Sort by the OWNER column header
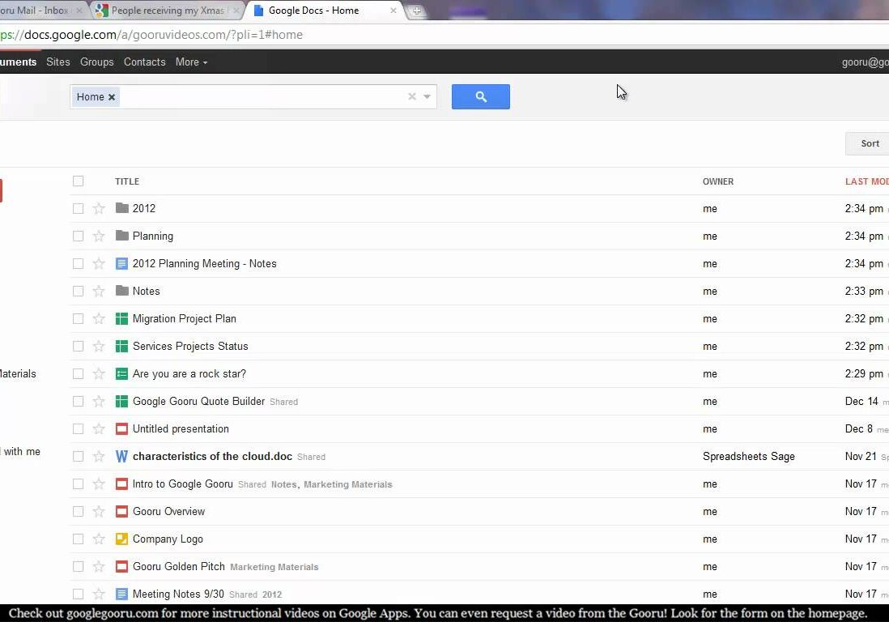 pyautogui.click(x=718, y=181)
